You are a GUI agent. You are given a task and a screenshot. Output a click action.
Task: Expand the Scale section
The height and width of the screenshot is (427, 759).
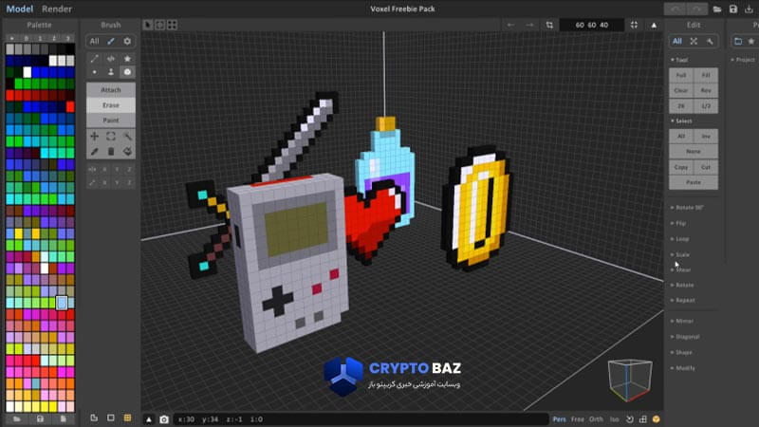(680, 254)
